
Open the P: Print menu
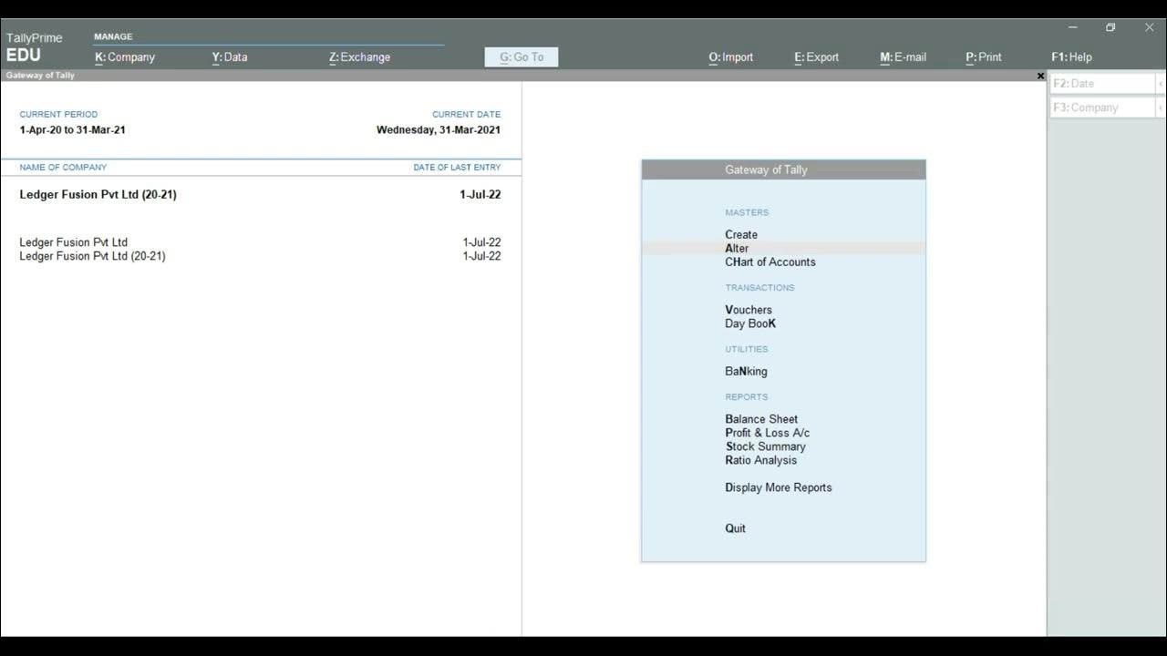point(984,56)
